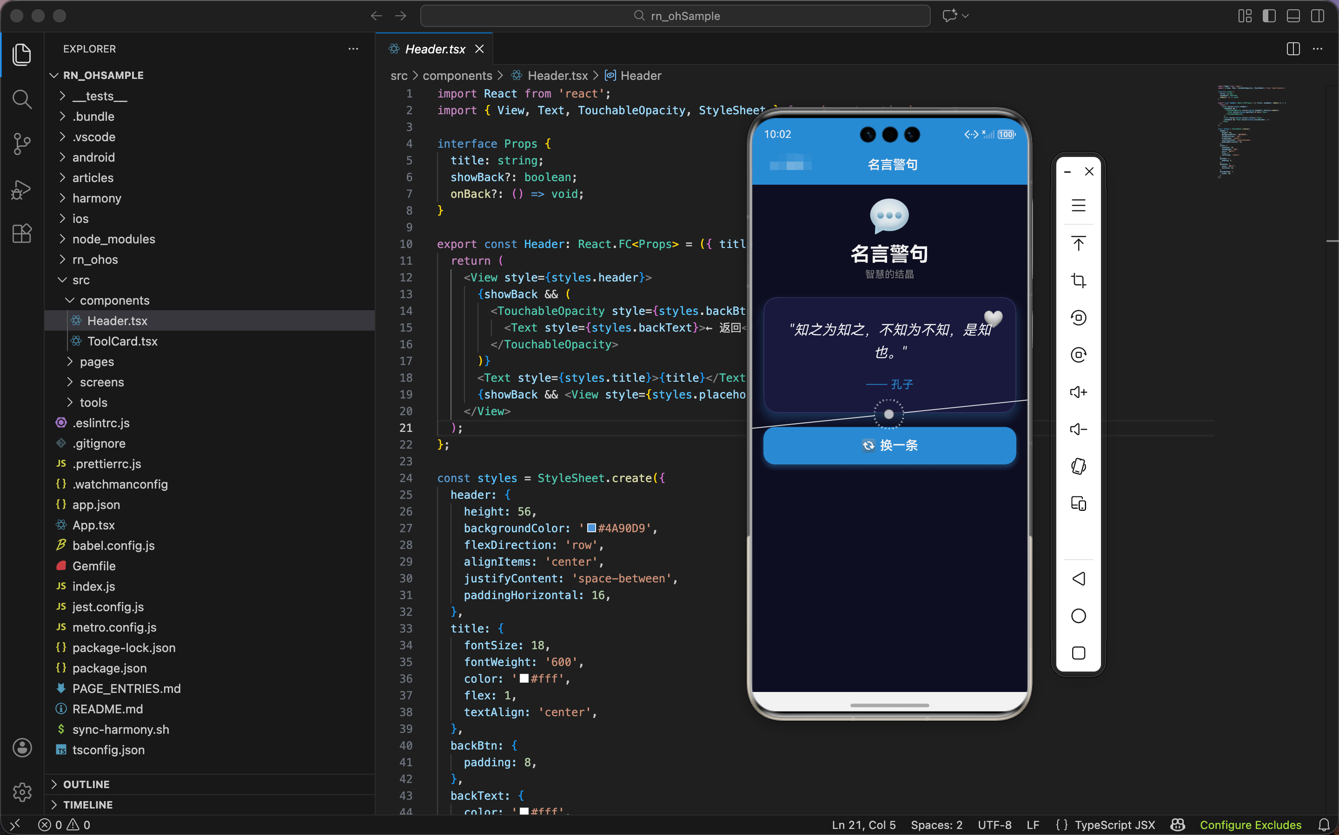The width and height of the screenshot is (1339, 835).
Task: Collapse the components folder
Action: [x=114, y=300]
